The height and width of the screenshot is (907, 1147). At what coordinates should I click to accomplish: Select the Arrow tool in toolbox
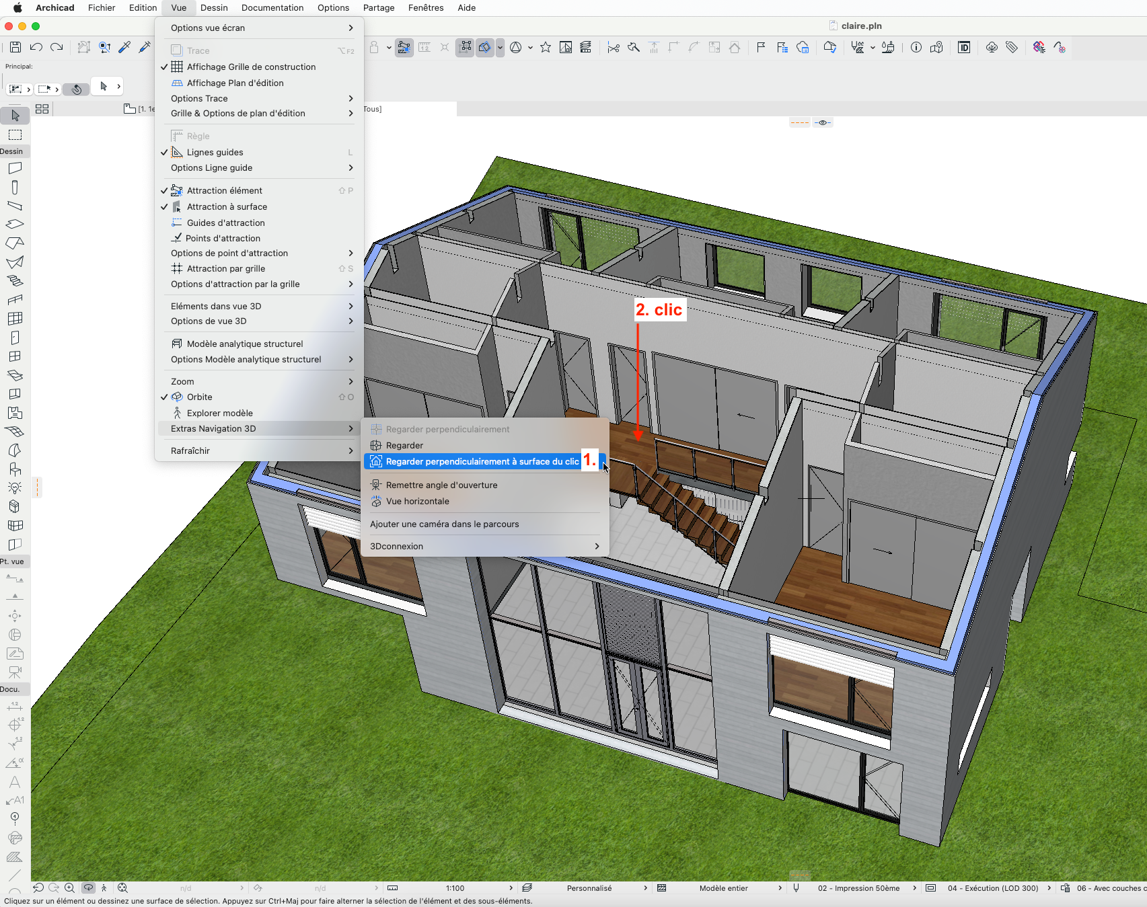coord(15,116)
